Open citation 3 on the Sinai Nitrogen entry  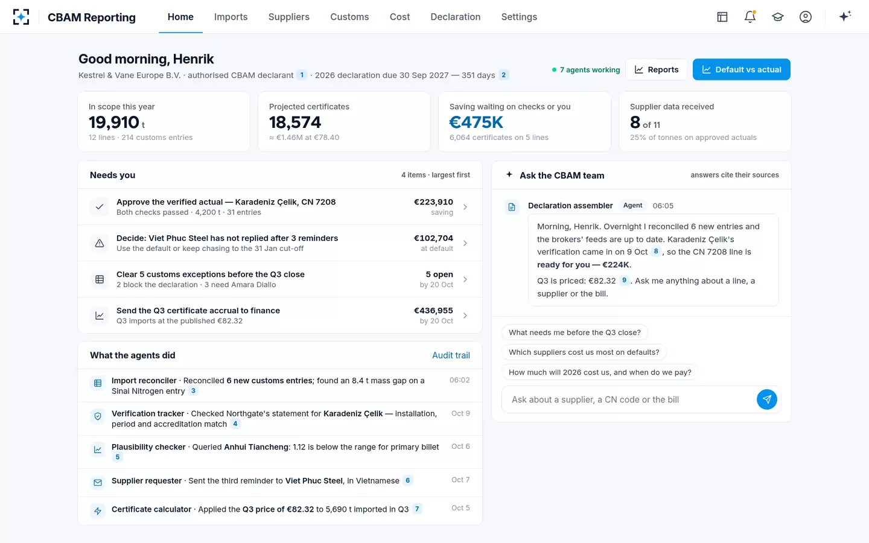193,391
